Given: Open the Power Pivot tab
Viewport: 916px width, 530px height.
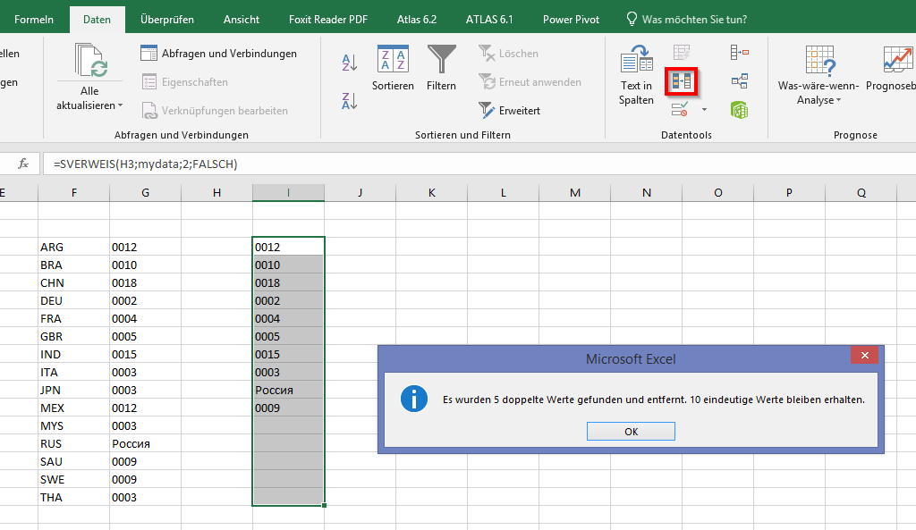Looking at the screenshot, I should (571, 19).
